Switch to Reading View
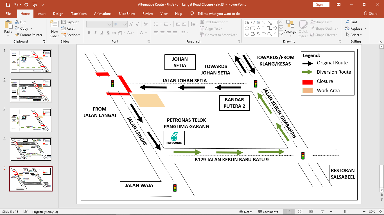This screenshot has height=215, width=384. click(311, 212)
